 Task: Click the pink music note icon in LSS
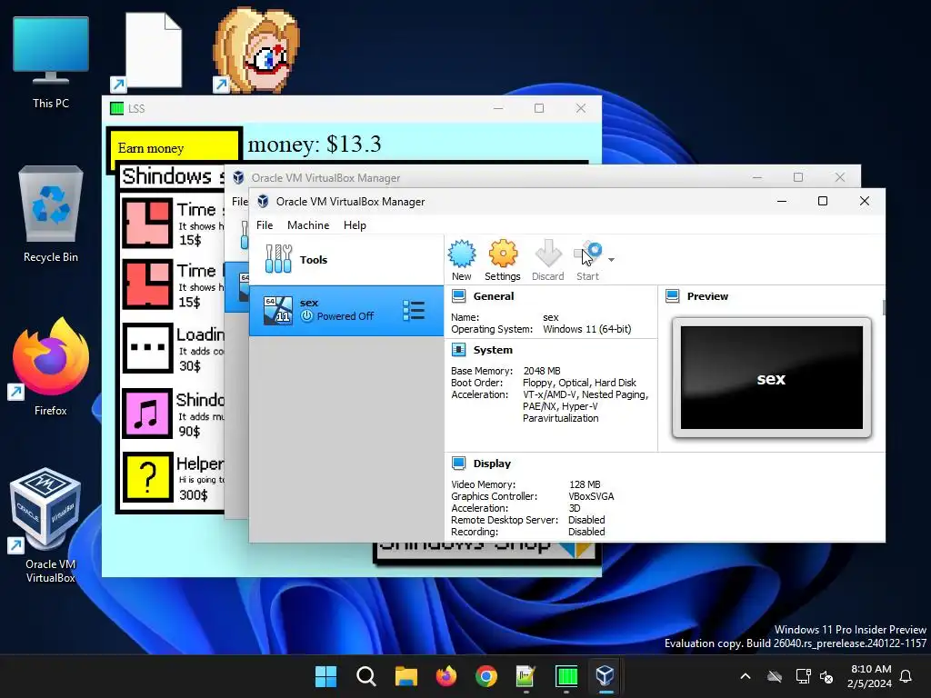(x=147, y=414)
